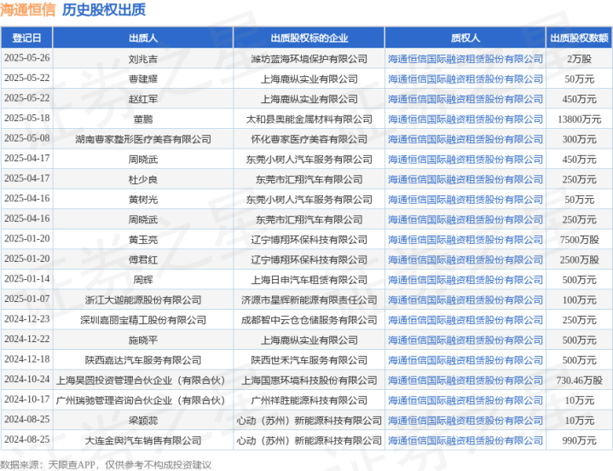Viewport: 613px width, 471px height.
Task: Open the pledgee link in the 周辉 row
Action: (x=466, y=280)
